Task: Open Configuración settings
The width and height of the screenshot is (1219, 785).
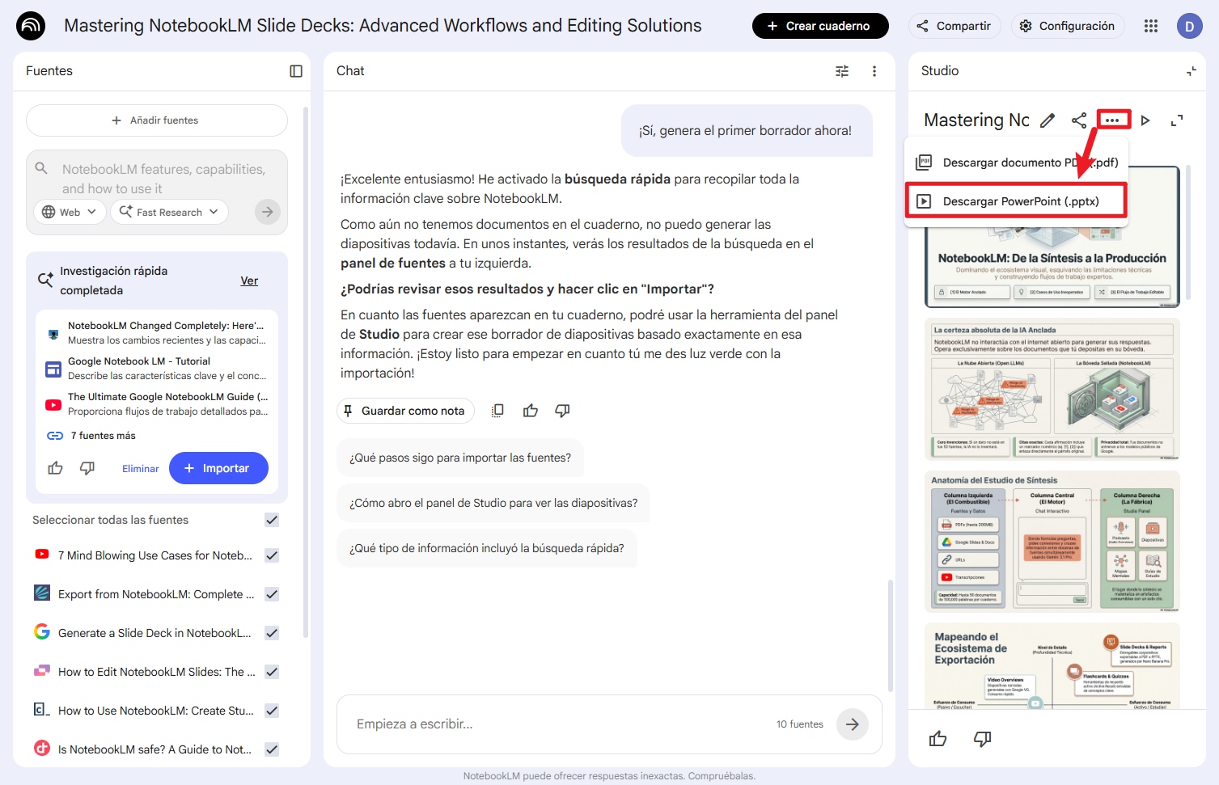Action: 1068,26
